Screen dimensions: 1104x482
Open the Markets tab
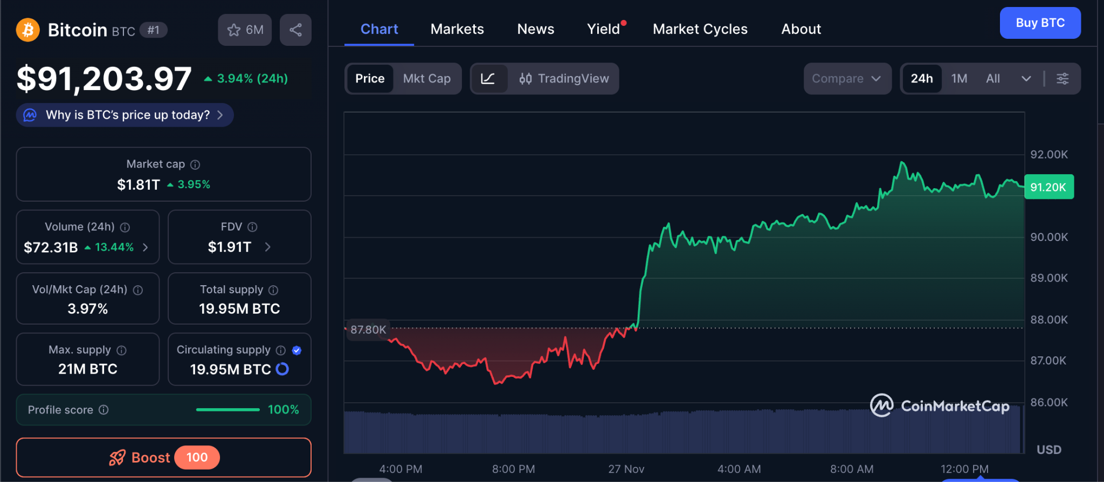[457, 29]
